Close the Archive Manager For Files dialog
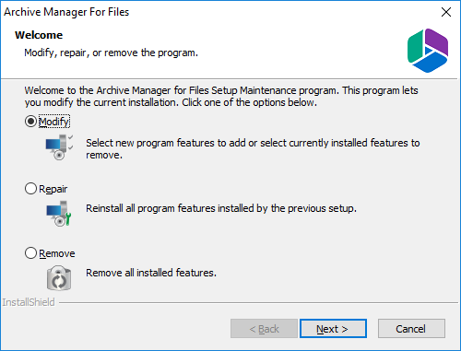The image size is (461, 351). [446, 12]
